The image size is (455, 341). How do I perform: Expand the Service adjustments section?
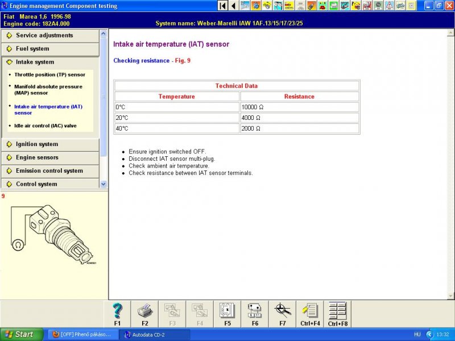[x=50, y=35]
